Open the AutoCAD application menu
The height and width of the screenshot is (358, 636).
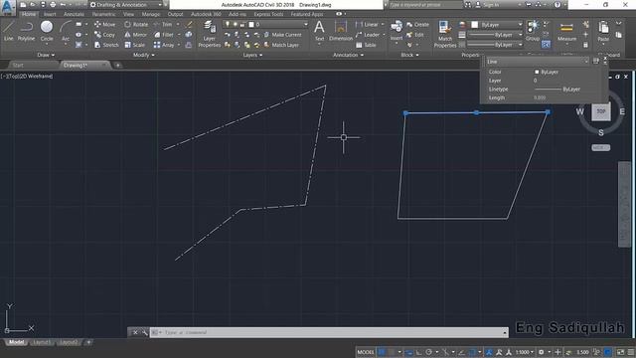pos(8,7)
